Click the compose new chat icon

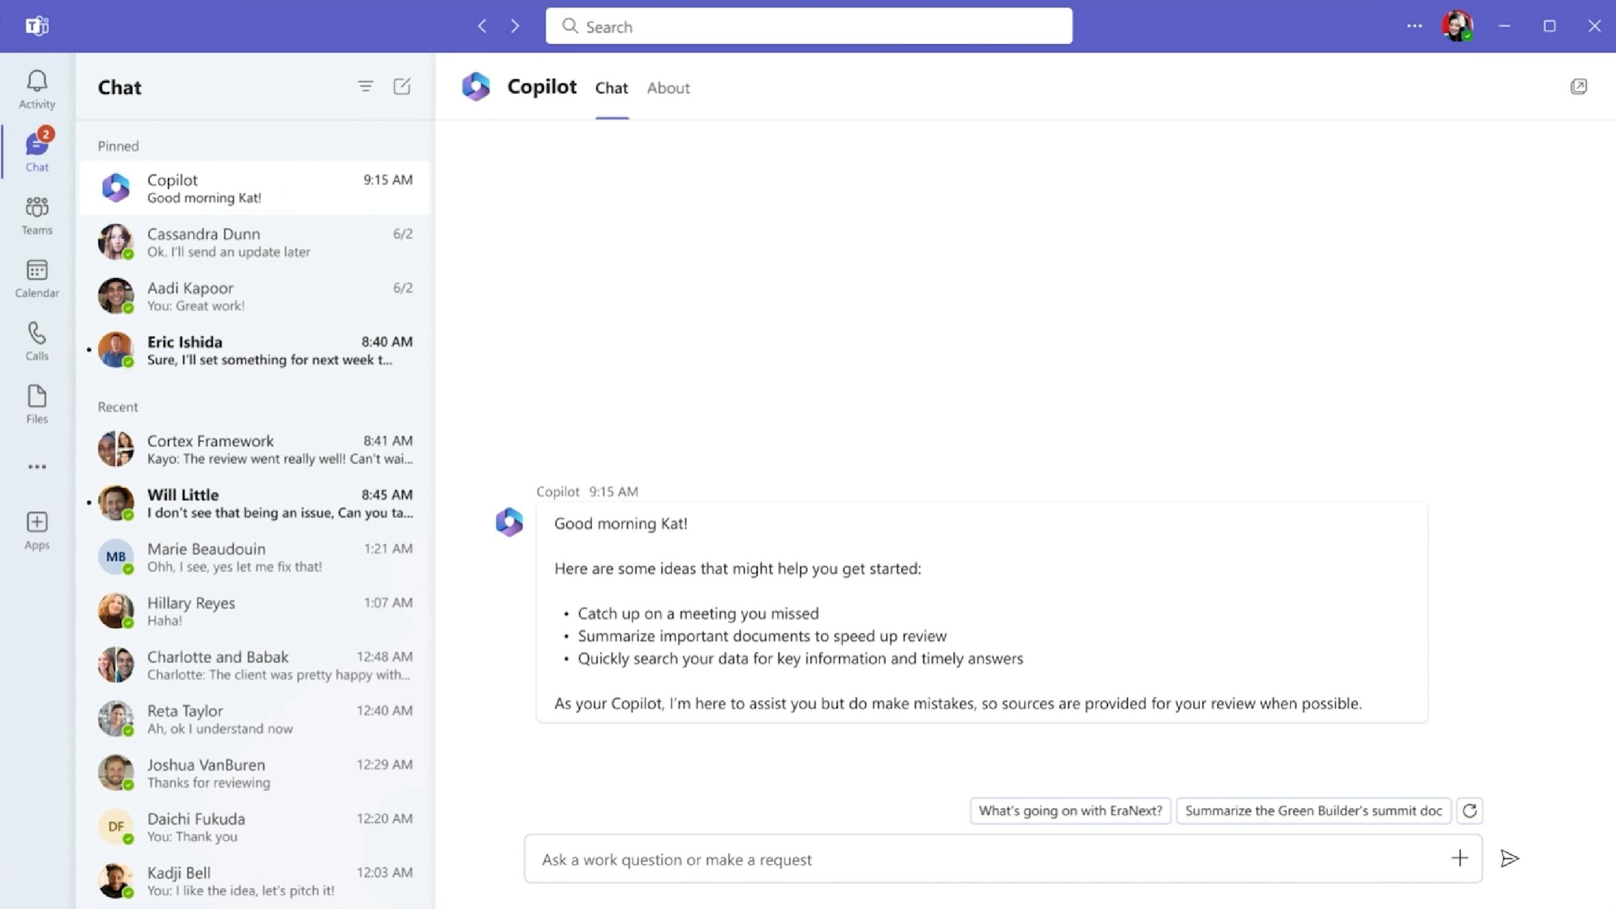point(402,85)
